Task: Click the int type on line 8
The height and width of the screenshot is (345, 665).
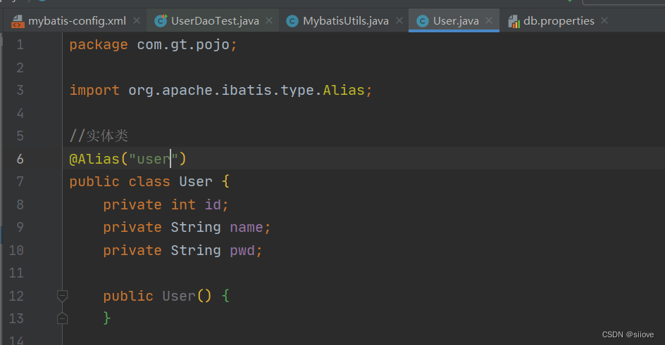Action: (x=183, y=204)
